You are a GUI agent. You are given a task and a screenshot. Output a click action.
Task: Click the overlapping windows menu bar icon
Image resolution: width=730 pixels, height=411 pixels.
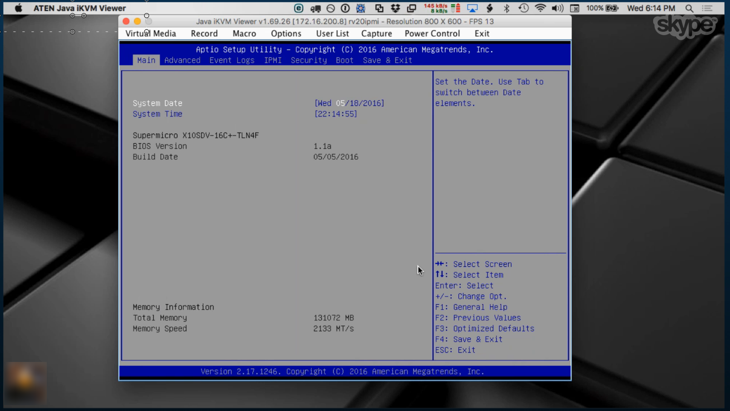[x=411, y=8]
